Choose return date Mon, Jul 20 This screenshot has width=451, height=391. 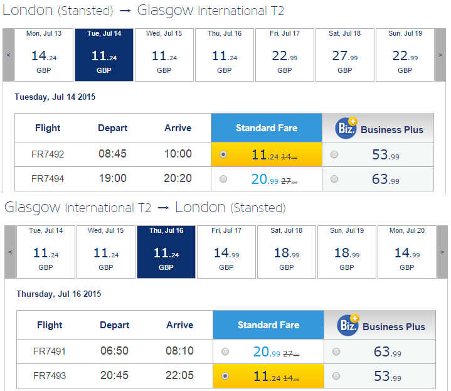tap(407, 252)
